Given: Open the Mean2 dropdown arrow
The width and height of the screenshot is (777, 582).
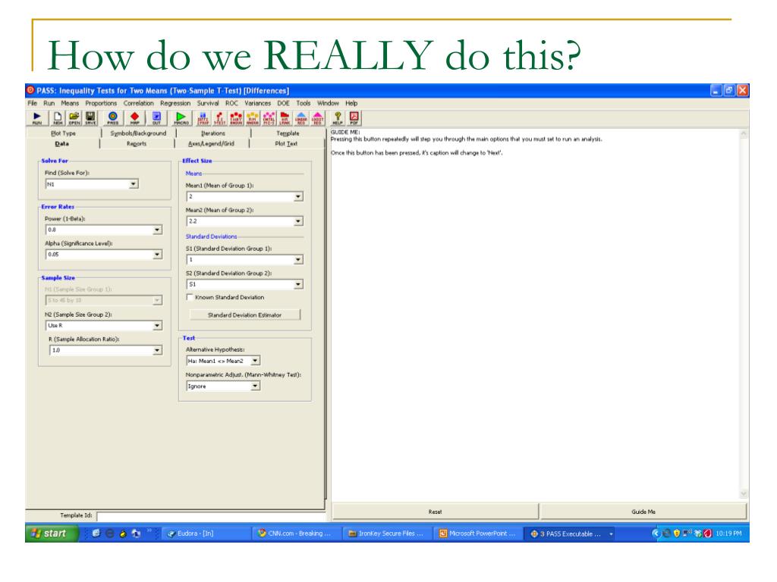Looking at the screenshot, I should 297,221.
